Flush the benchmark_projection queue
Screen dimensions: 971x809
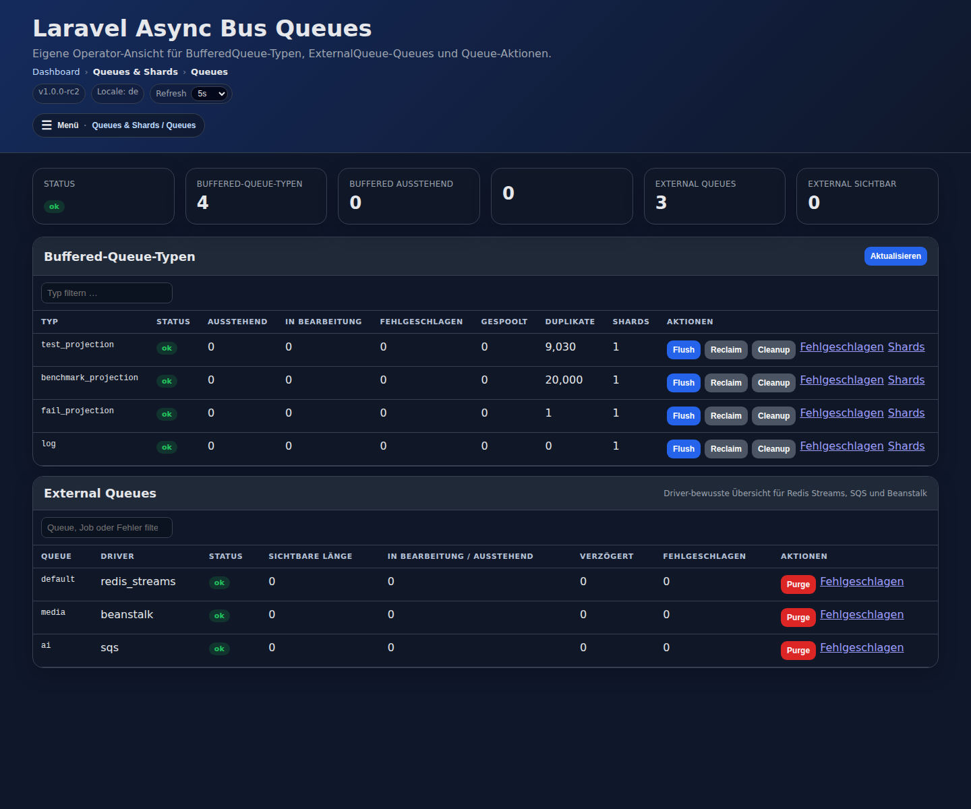pos(684,383)
